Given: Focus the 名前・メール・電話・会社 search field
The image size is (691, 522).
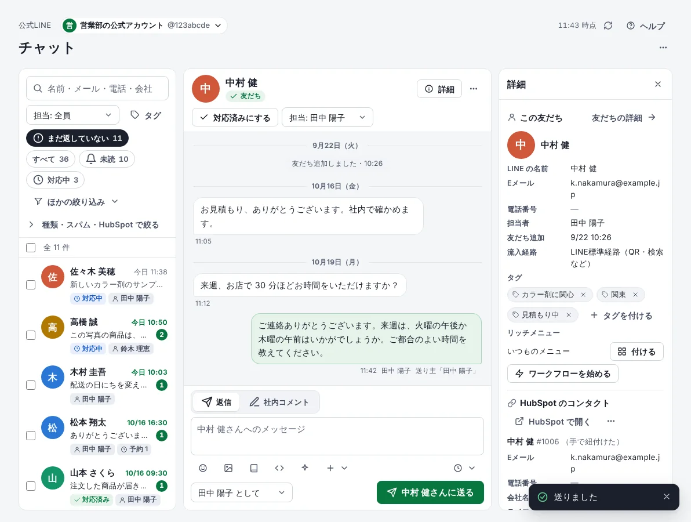Looking at the screenshot, I should pyautogui.click(x=97, y=88).
